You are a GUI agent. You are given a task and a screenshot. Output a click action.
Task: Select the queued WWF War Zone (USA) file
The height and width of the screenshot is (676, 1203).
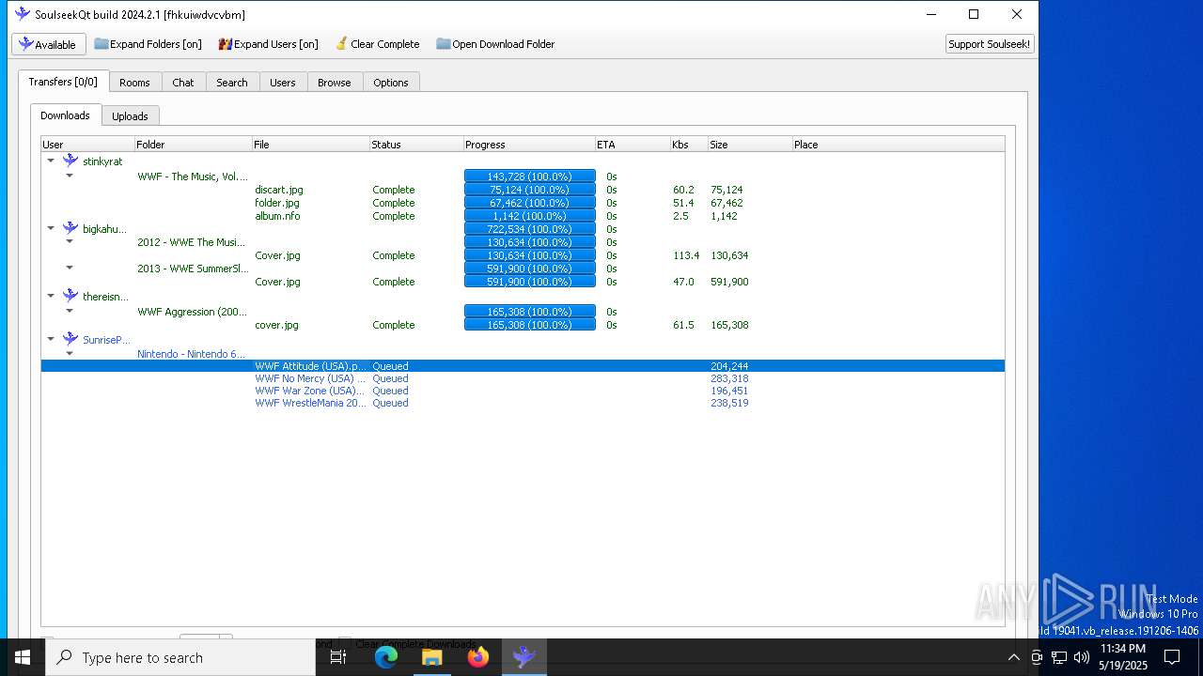[x=523, y=391]
